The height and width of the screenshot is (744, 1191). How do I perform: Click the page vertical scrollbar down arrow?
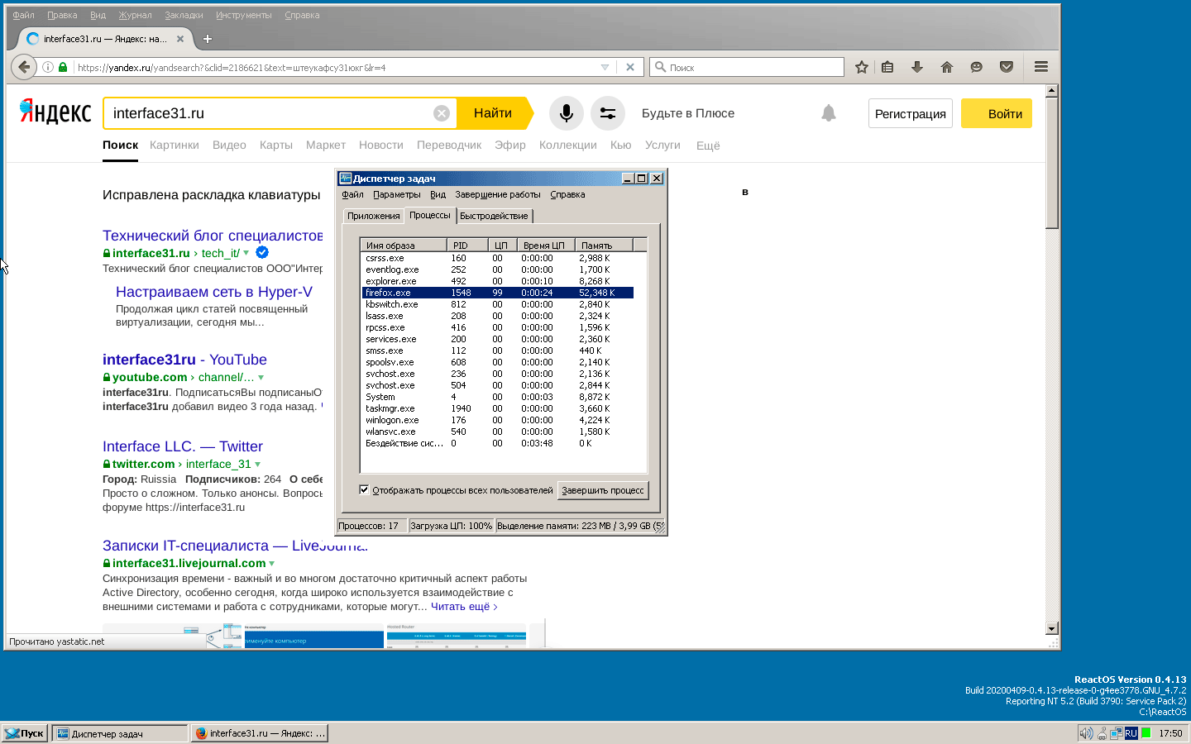[x=1051, y=628]
